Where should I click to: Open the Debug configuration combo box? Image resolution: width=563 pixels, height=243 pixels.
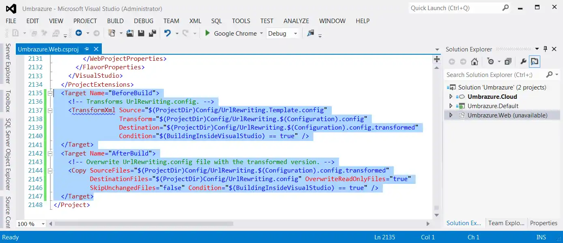point(283,34)
